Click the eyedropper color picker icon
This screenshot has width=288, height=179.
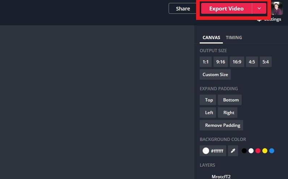coord(233,151)
